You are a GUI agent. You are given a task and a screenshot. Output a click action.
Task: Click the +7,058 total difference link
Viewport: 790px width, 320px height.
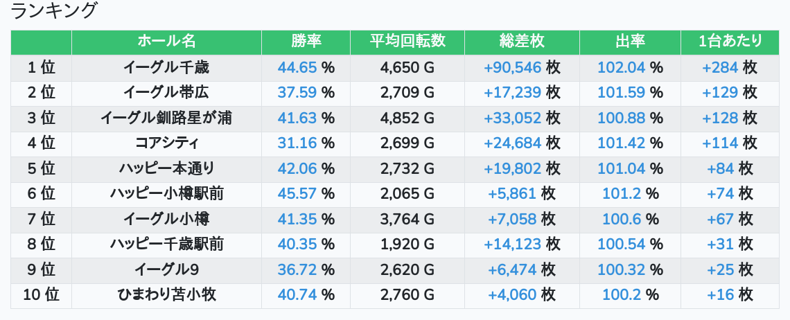pyautogui.click(x=513, y=220)
